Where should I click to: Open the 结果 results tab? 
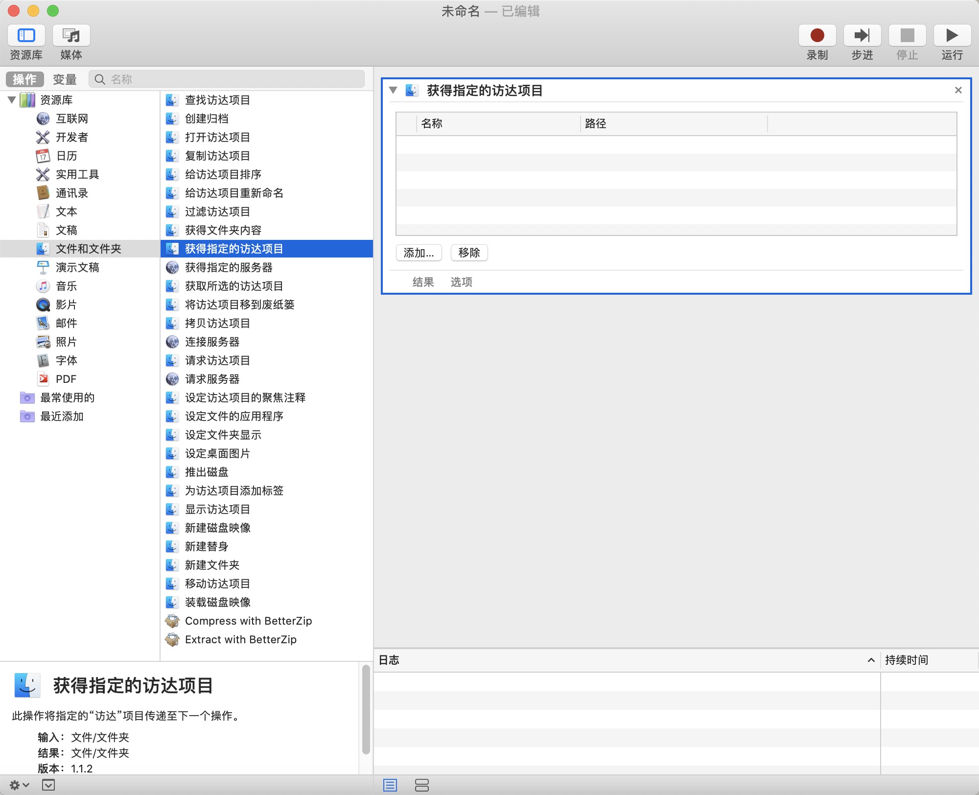[423, 282]
